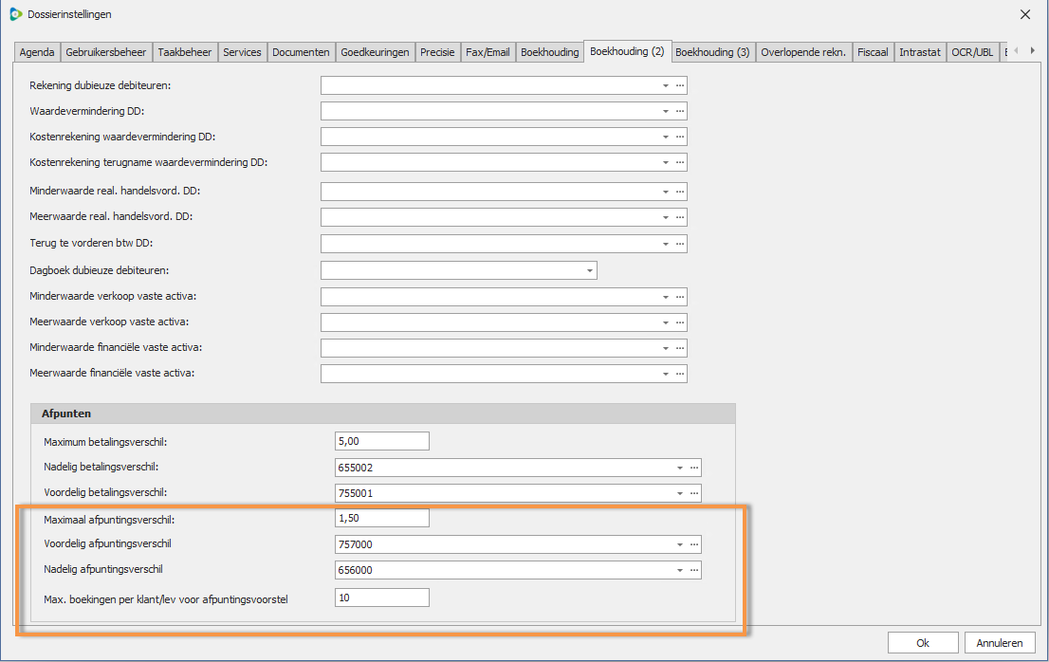
Task: Click ellipsis next to Nadelig betalingsverschil 655002
Action: point(694,468)
